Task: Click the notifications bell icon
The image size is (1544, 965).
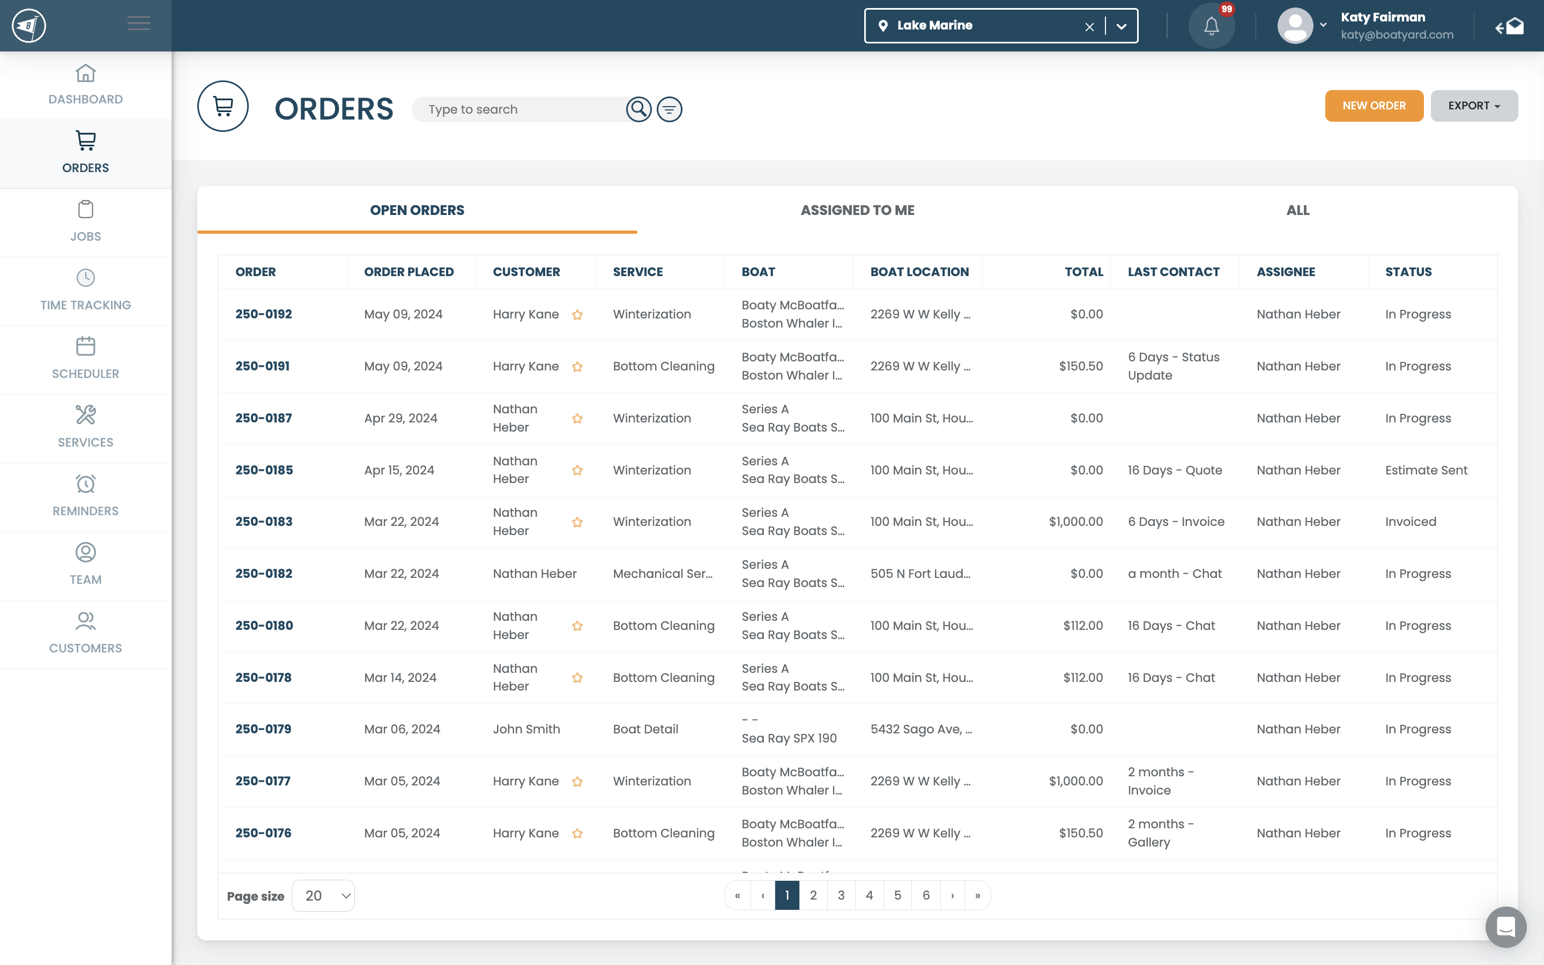Action: coord(1211,26)
